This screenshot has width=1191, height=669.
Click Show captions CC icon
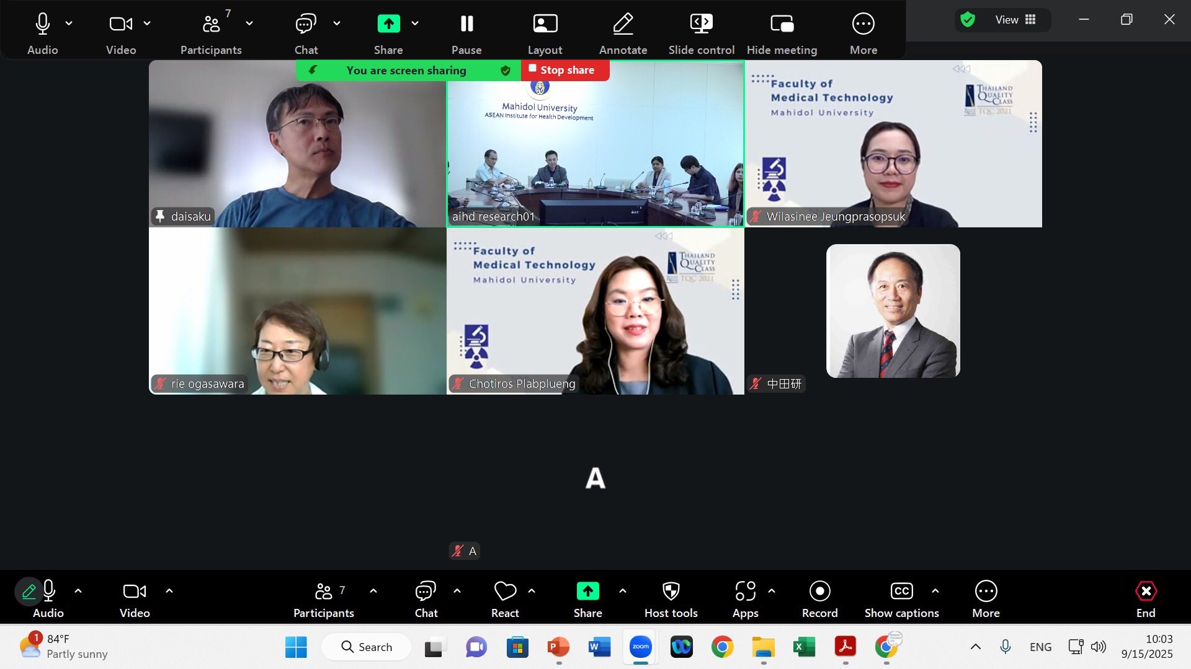(901, 592)
